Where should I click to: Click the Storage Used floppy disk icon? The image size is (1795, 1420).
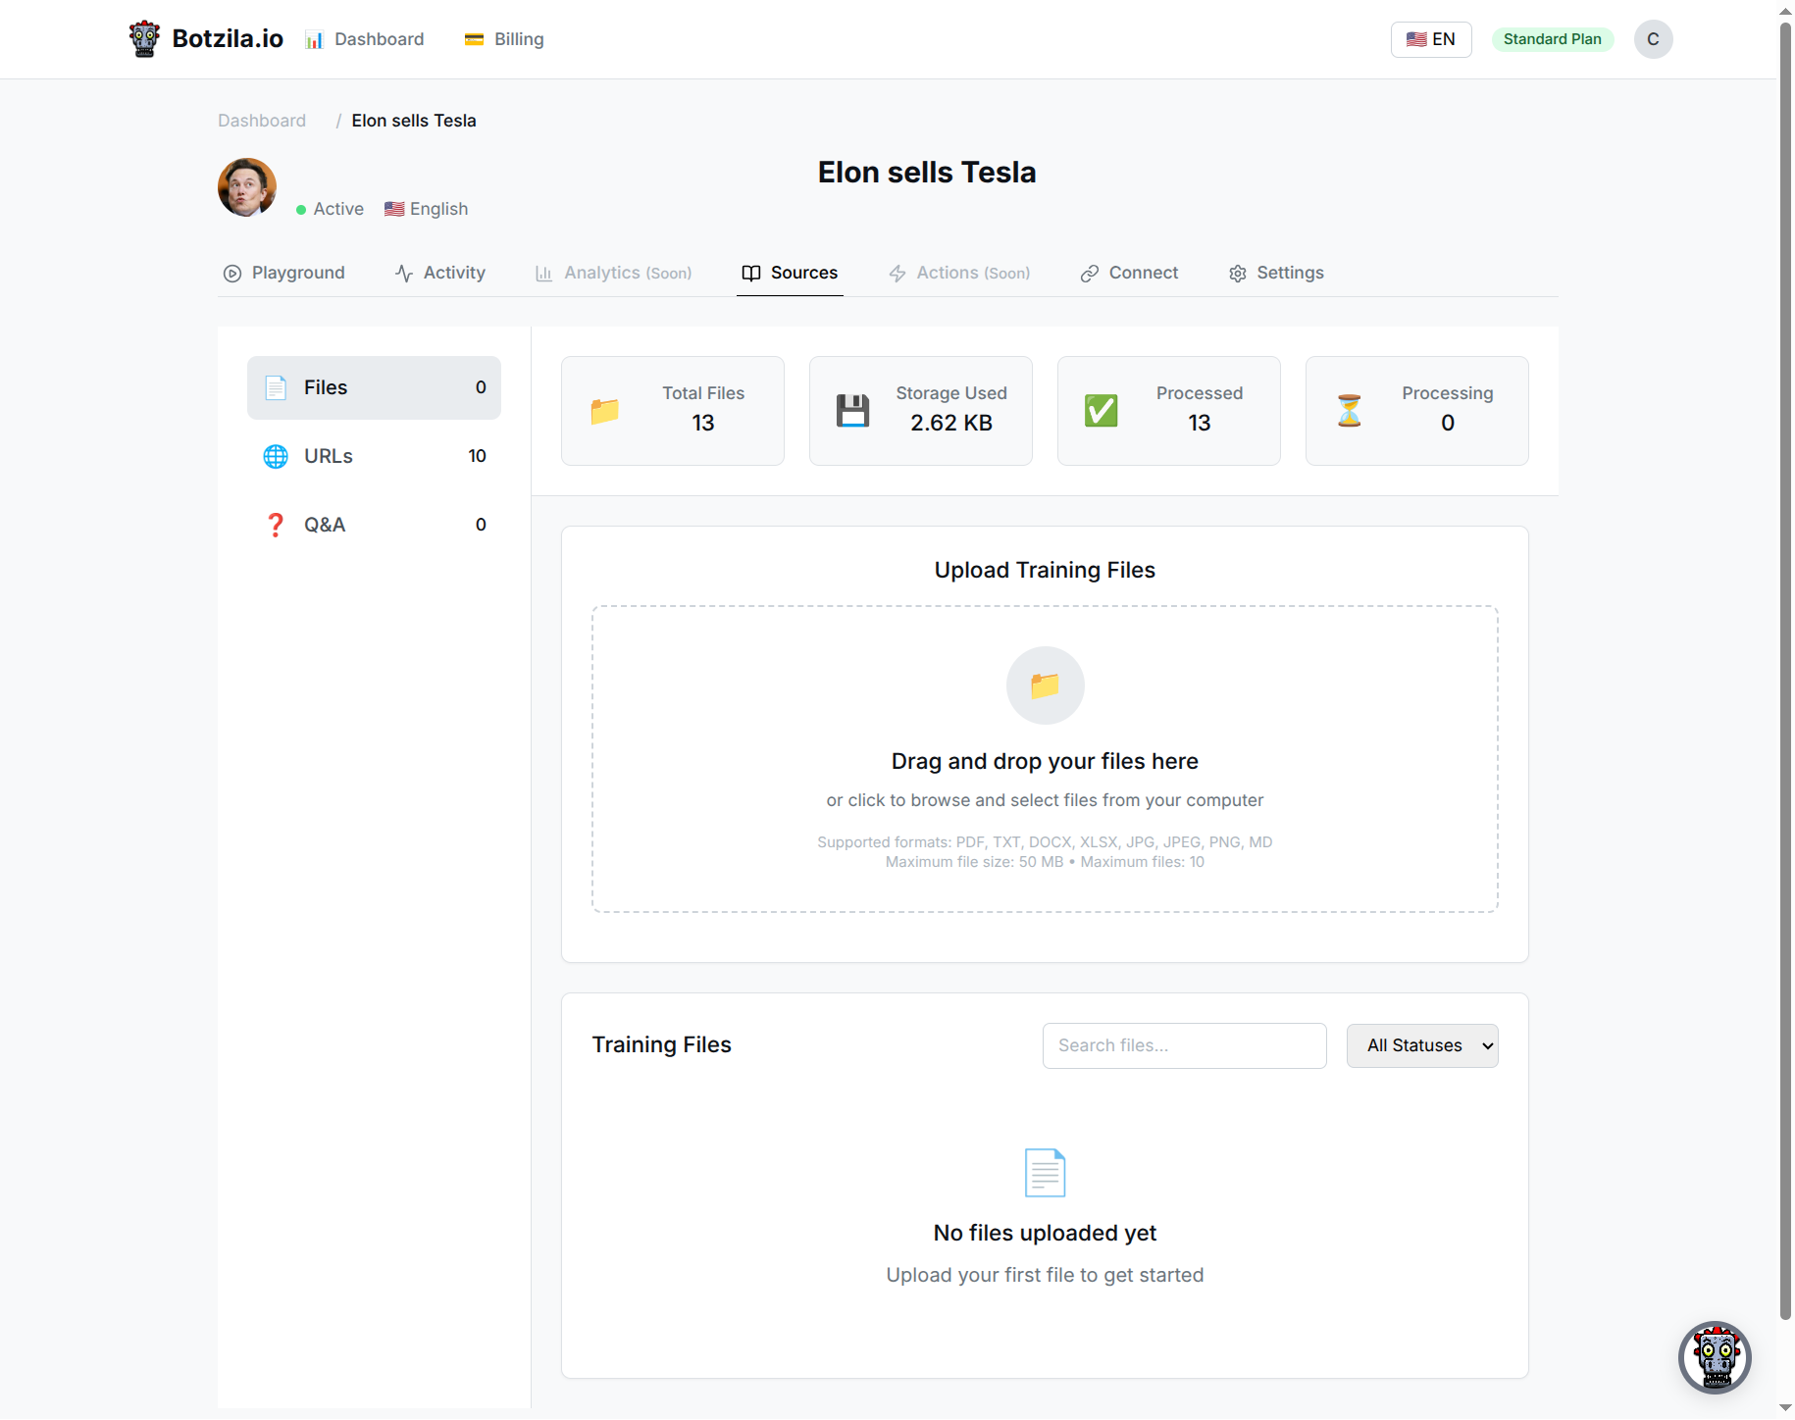pyautogui.click(x=853, y=411)
